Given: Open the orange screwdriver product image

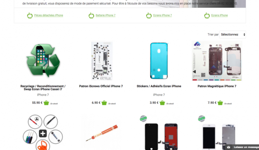Looking at the screenshot, I should pyautogui.click(x=102, y=133).
